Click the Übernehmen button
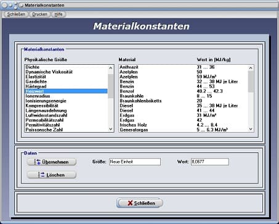279x224 pixels. [52, 162]
